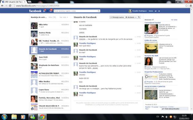The image size is (193, 120).
Task: Open the Yennifer Rodriguez profile link in the header
Action: (140, 11)
